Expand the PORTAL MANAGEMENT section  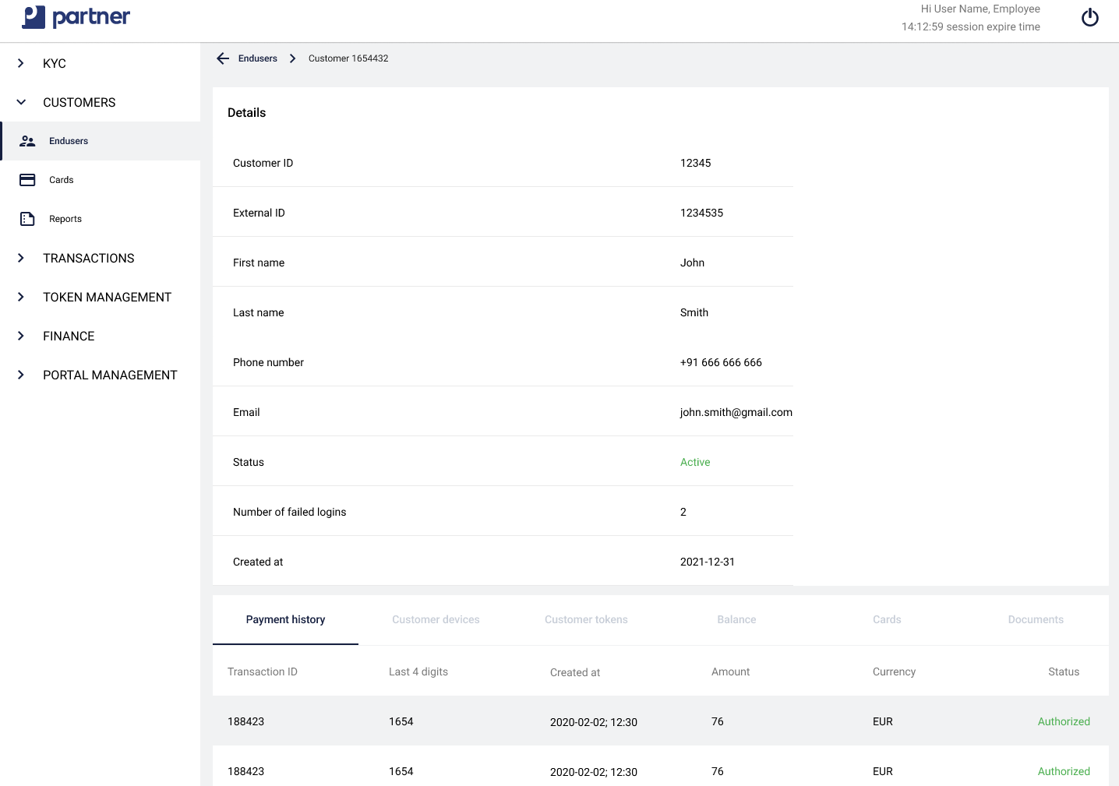[21, 375]
